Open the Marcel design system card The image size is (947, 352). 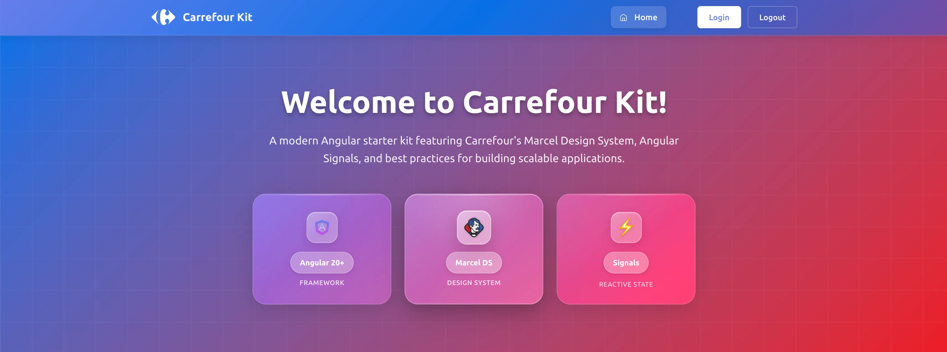474,249
